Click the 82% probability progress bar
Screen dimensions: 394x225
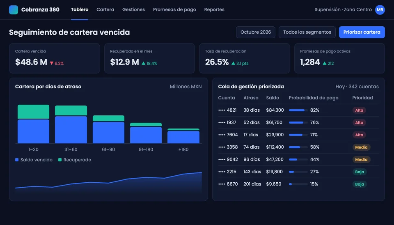tap(298, 110)
